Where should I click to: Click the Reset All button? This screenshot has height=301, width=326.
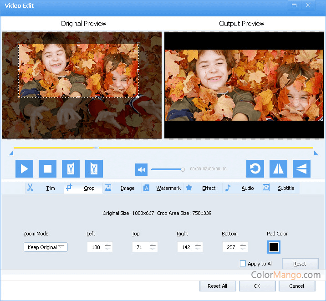click(218, 286)
